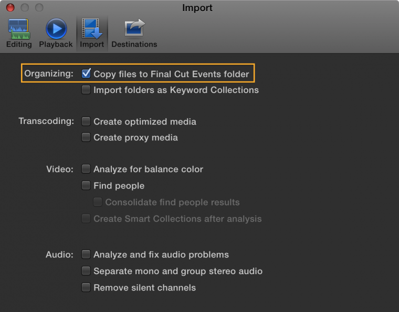Tick the Create proxy media checkbox

86,138
